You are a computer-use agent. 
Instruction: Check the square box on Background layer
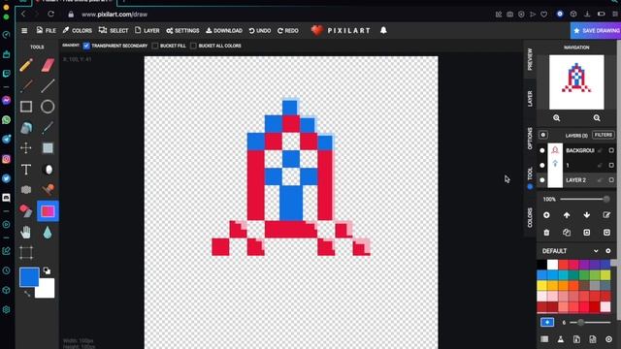611,150
